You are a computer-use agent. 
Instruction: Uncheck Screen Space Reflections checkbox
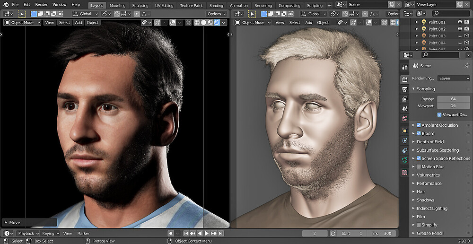[419, 158]
